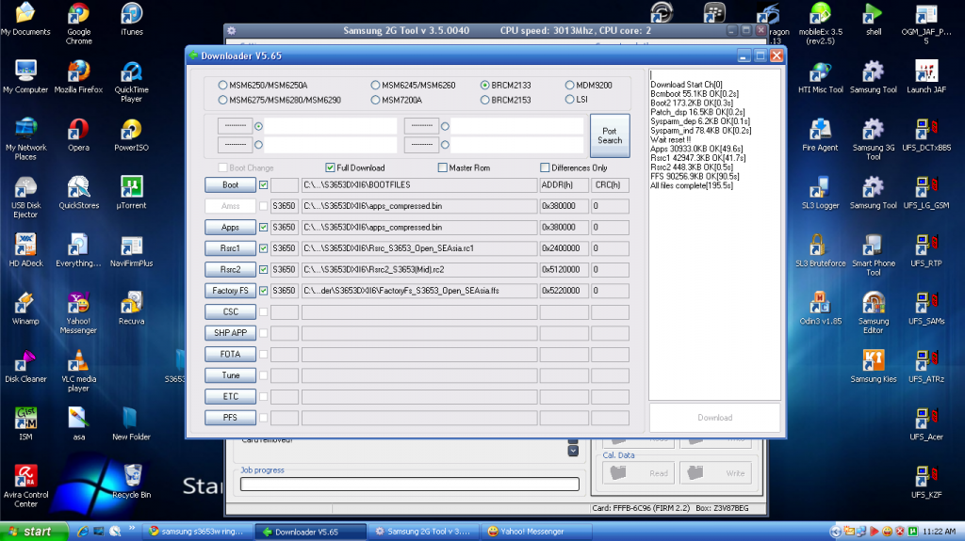965x541 pixels.
Task: Open the UFS_DCTxBB5 desktop icon
Action: click(926, 135)
